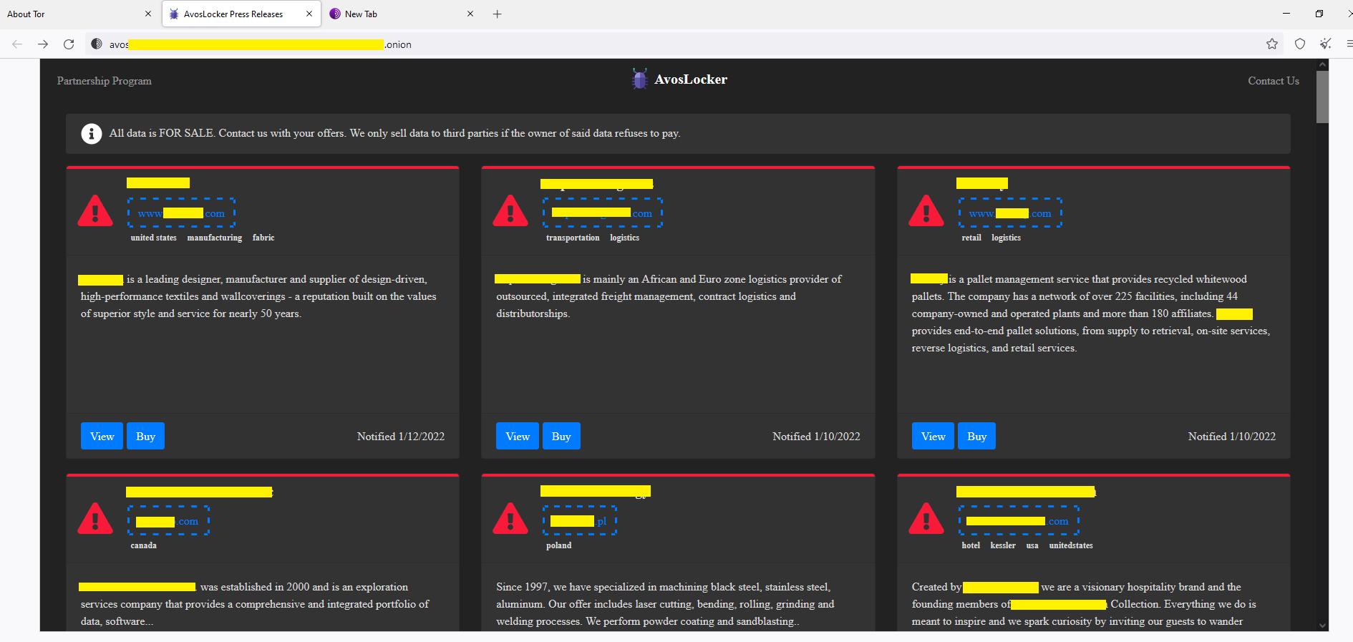
Task: Reload the current page
Action: (x=69, y=44)
